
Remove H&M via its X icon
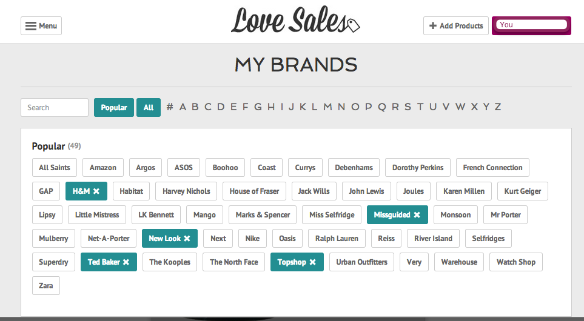pos(96,191)
